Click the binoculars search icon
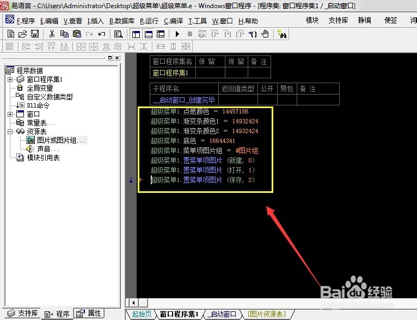417x320 pixels. click(282, 34)
